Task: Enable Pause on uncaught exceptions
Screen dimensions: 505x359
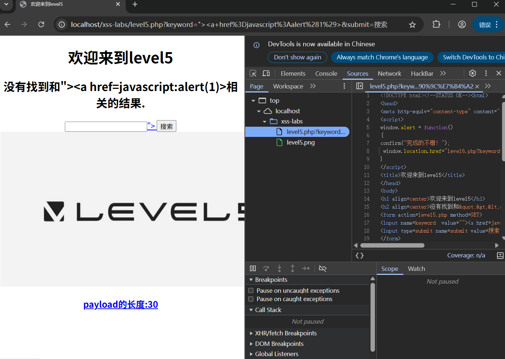Action: (x=251, y=291)
